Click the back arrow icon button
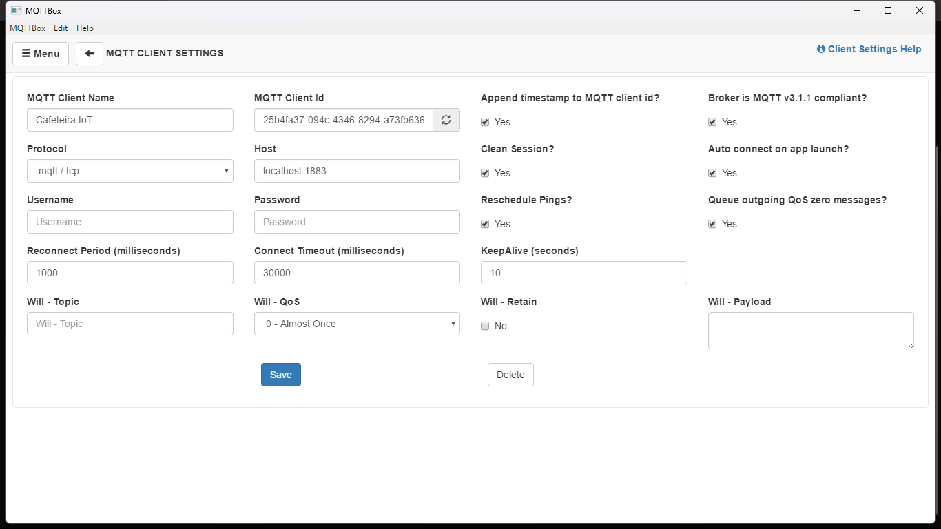Screen dimensions: 941x529 tap(90, 54)
